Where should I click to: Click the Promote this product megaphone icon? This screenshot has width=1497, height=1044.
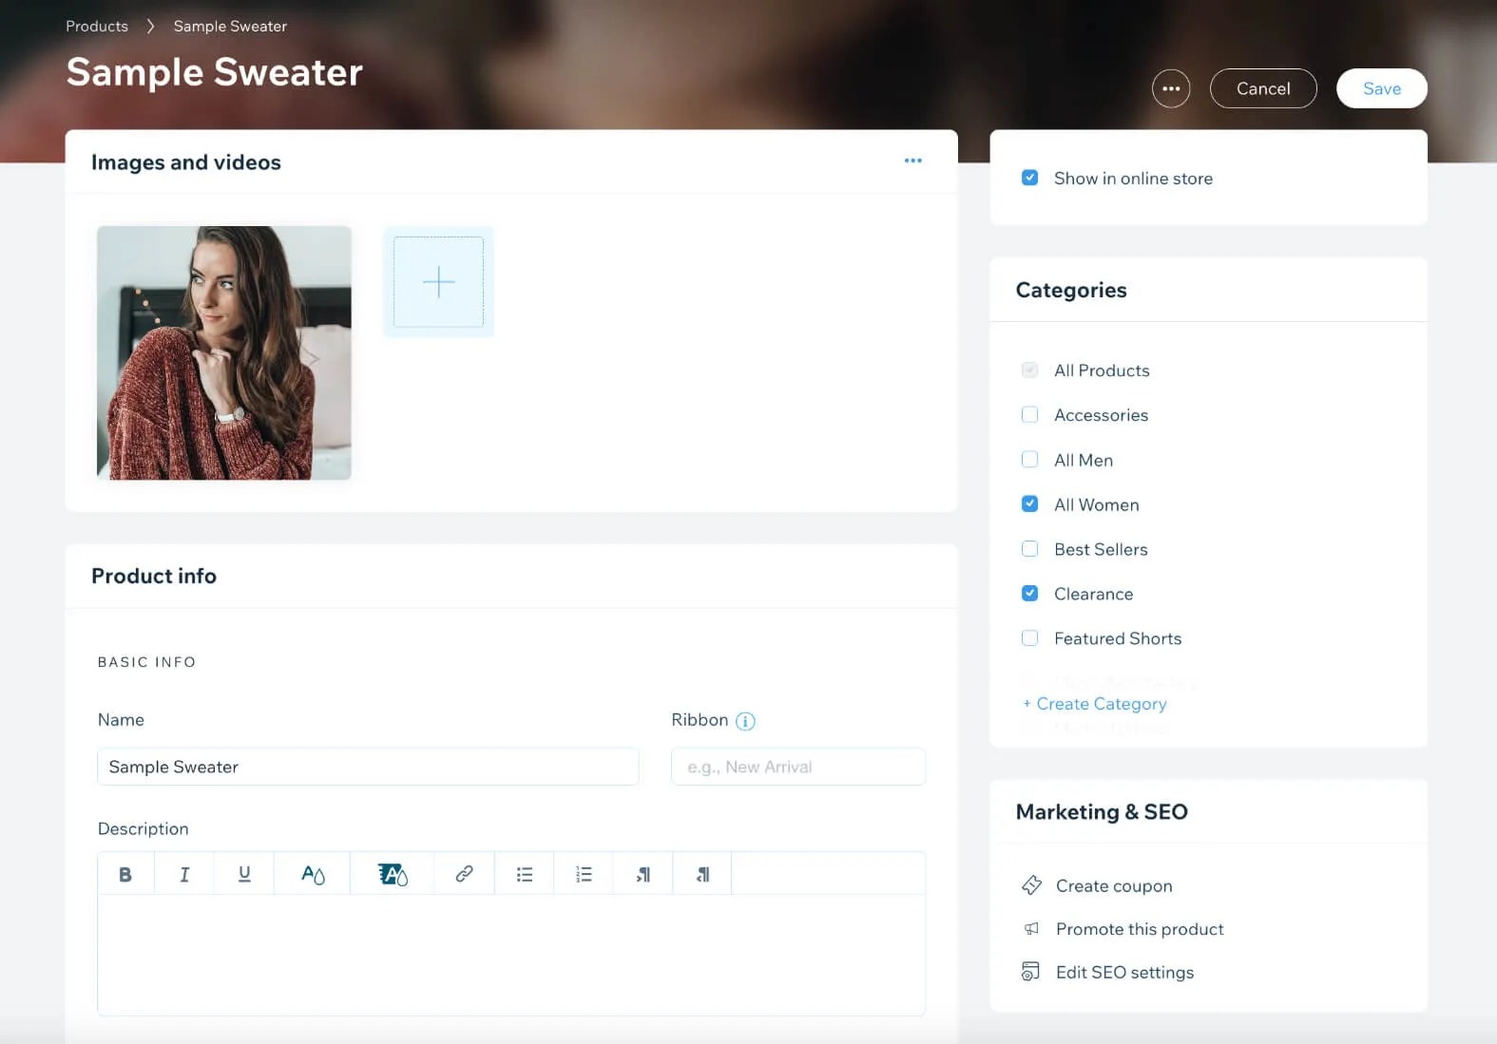tap(1031, 929)
